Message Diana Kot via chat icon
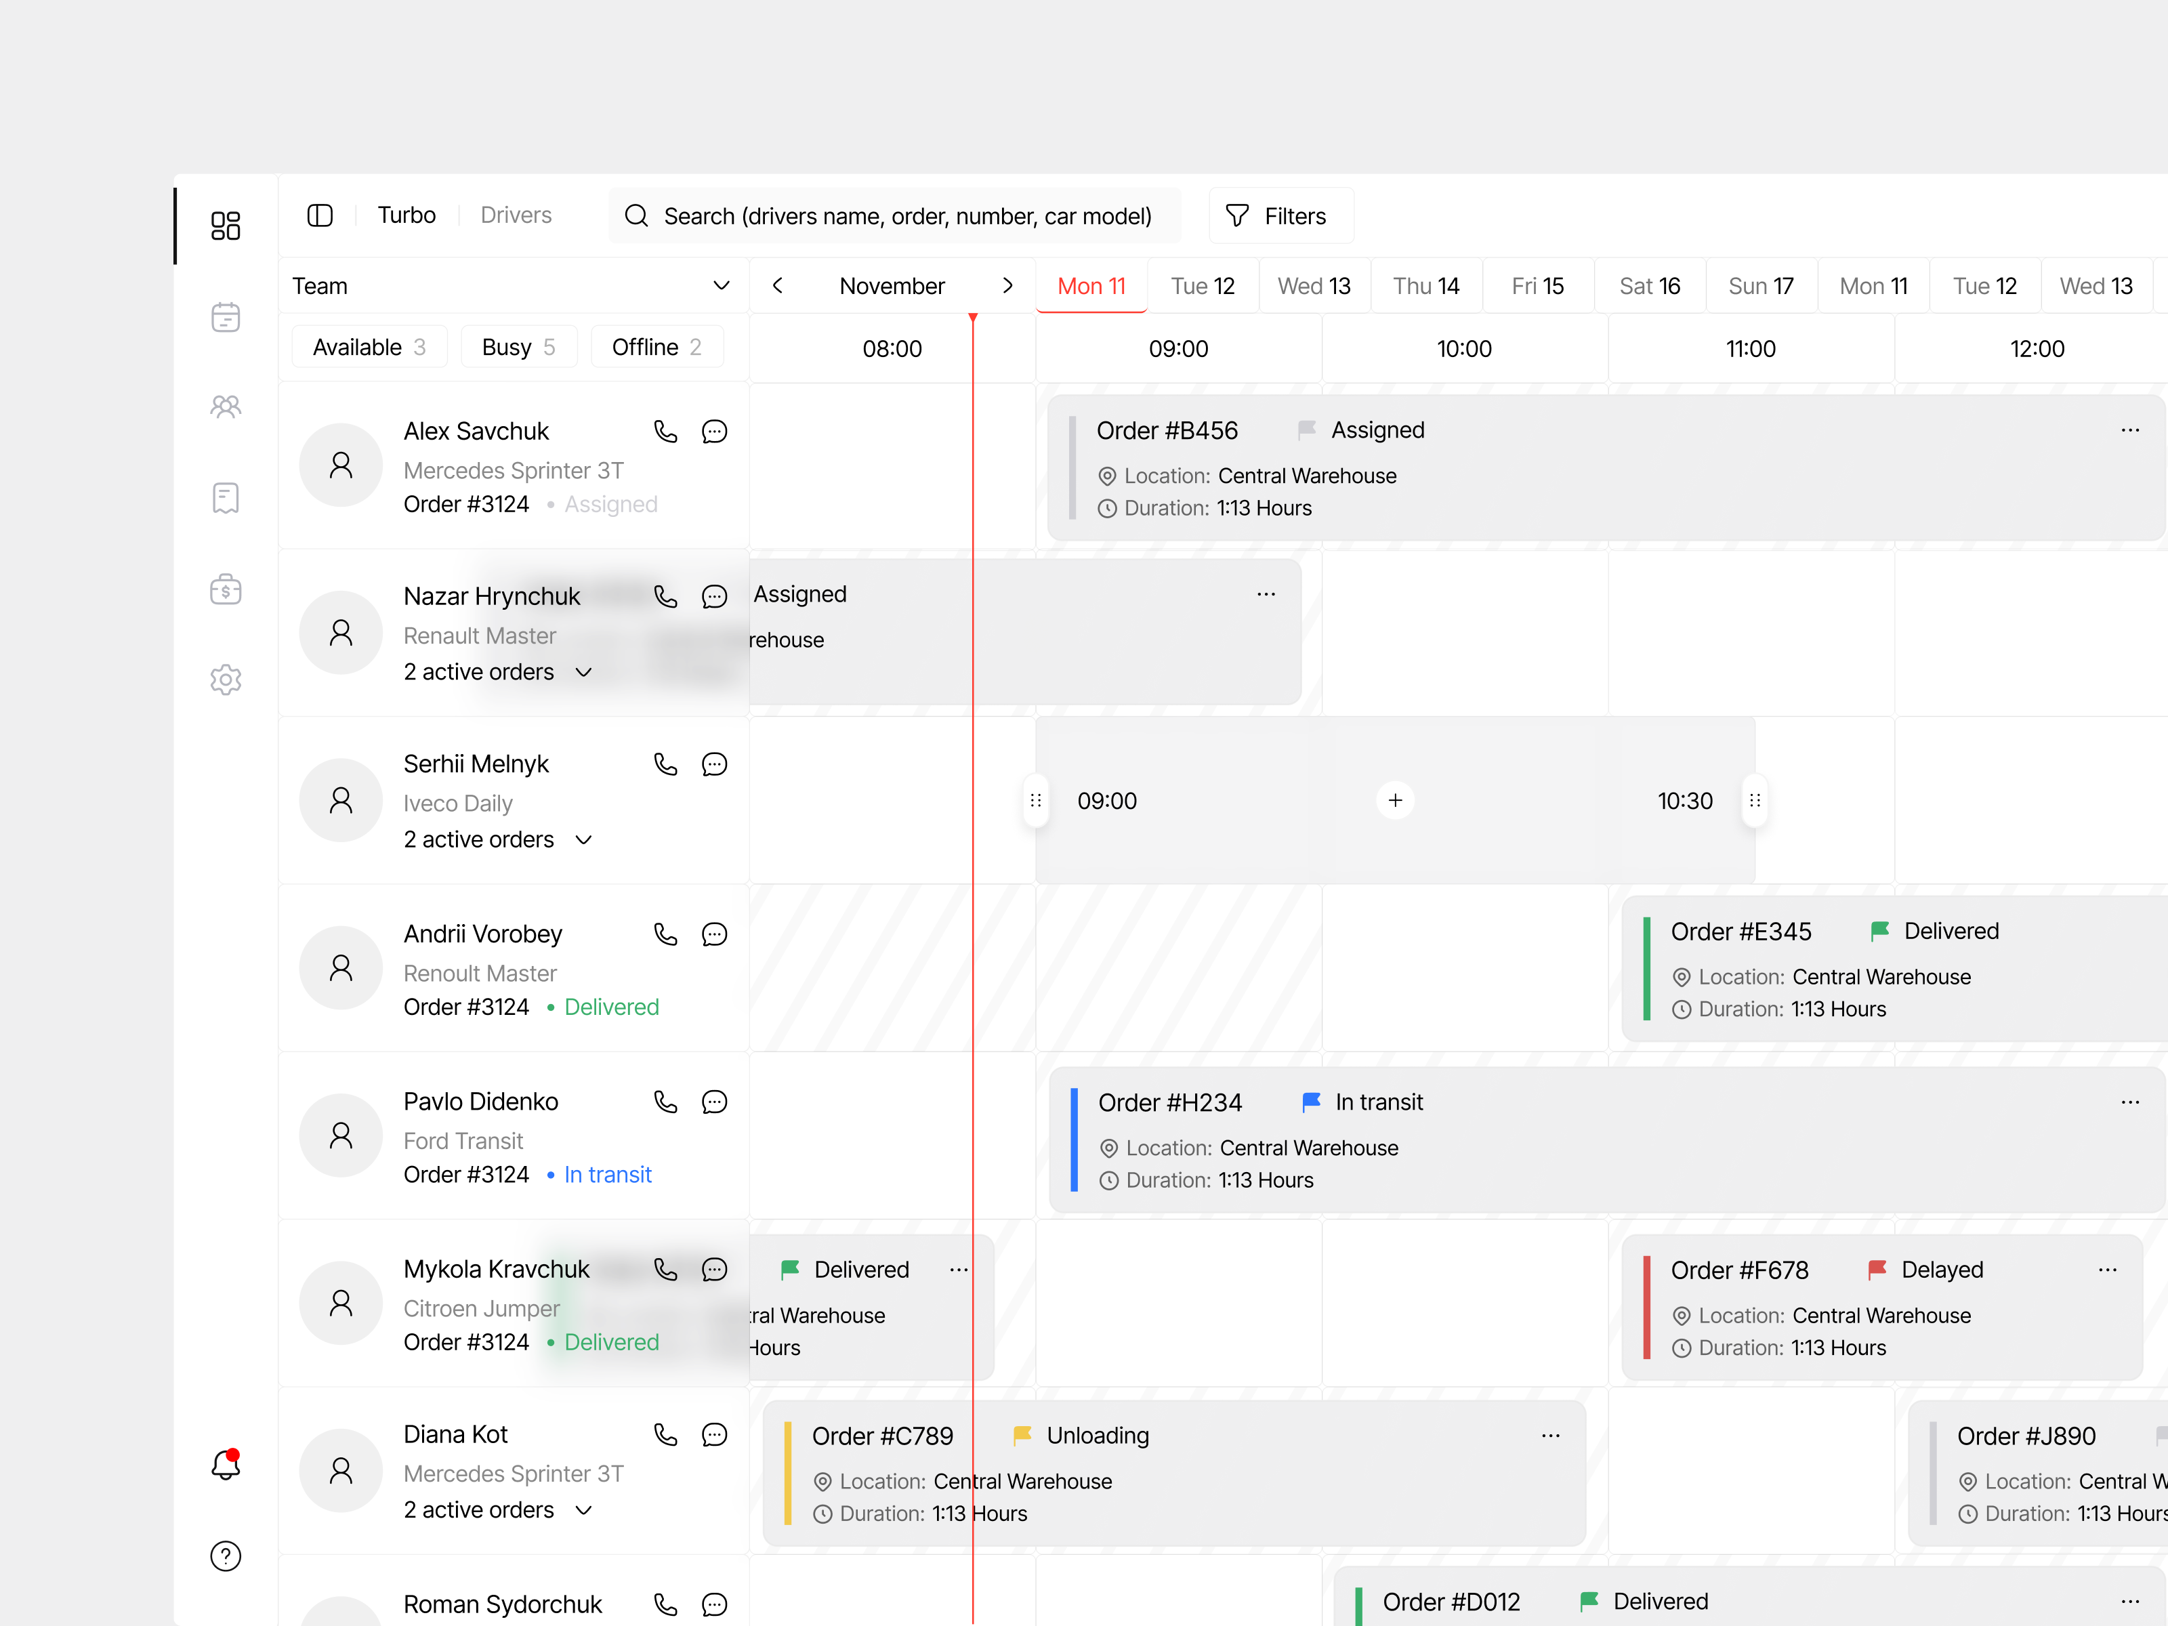The image size is (2168, 1626). point(715,1435)
